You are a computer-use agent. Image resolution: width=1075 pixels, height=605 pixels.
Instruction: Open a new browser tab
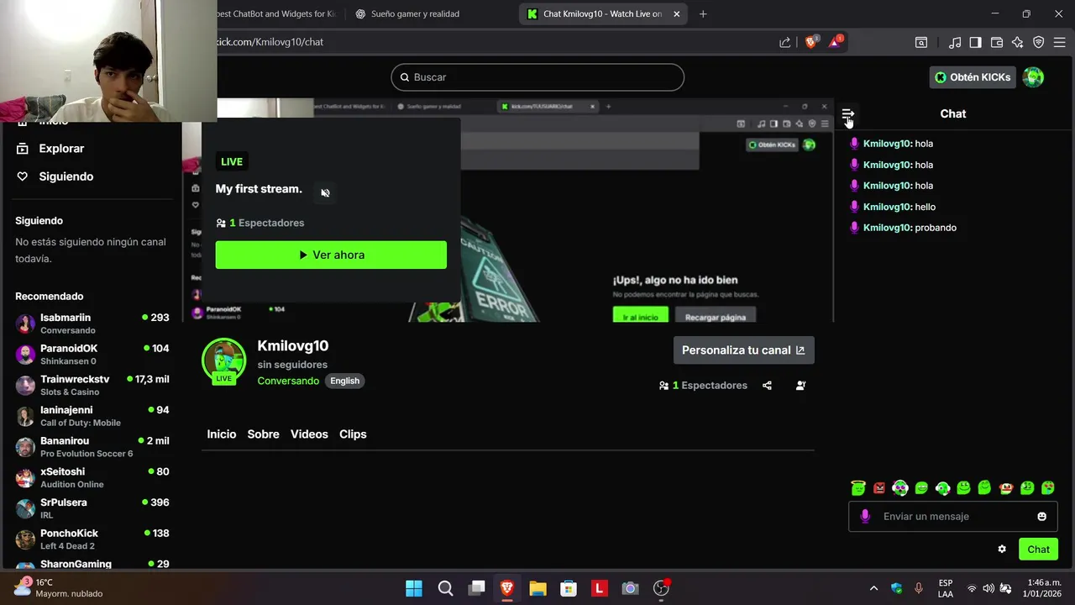click(x=703, y=14)
